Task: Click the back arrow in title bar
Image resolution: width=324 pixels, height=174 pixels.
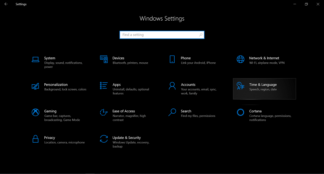Action: click(x=6, y=4)
